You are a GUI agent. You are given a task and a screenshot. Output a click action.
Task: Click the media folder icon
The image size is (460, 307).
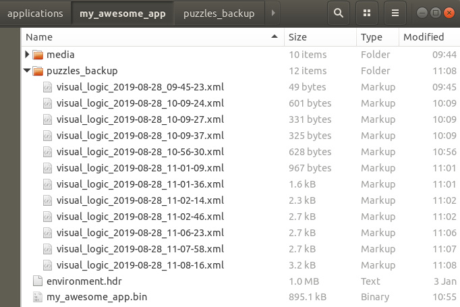pyautogui.click(x=38, y=55)
